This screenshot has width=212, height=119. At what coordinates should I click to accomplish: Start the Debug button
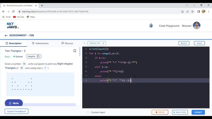[x=160, y=112]
